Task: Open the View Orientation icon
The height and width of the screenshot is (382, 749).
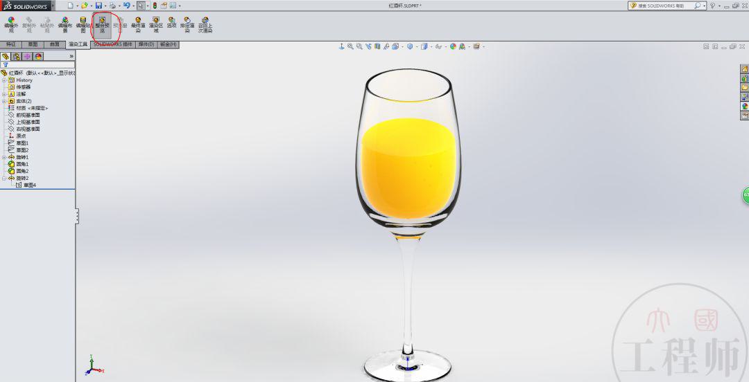Action: [395, 46]
